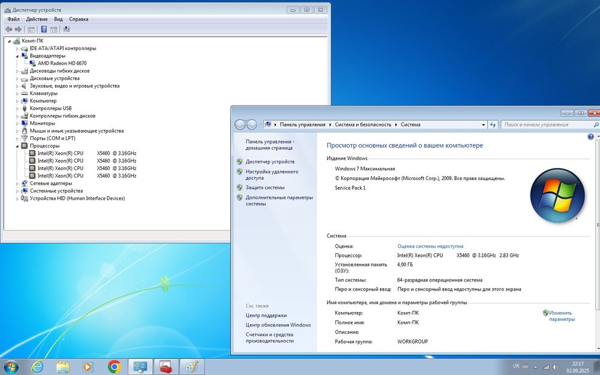Open Windows Media Player taskbar icon
600x375 pixels.
click(x=88, y=367)
